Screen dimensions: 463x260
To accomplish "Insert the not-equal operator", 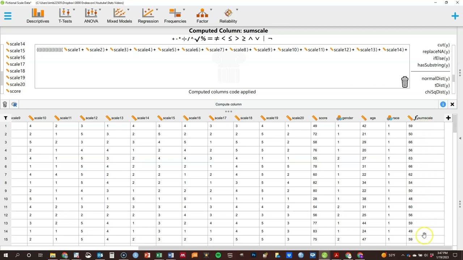I will tap(217, 39).
